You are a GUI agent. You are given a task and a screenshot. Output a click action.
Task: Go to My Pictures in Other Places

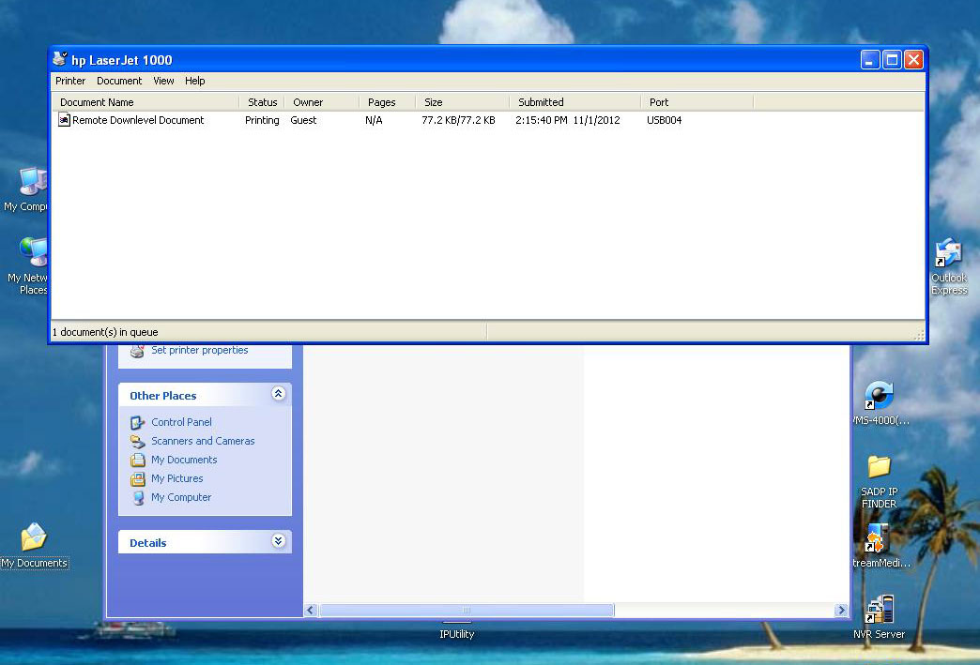point(176,478)
